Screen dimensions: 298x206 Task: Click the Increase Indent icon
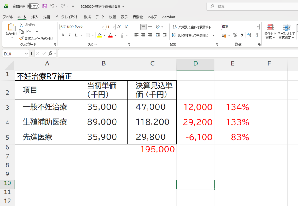pos(164,35)
